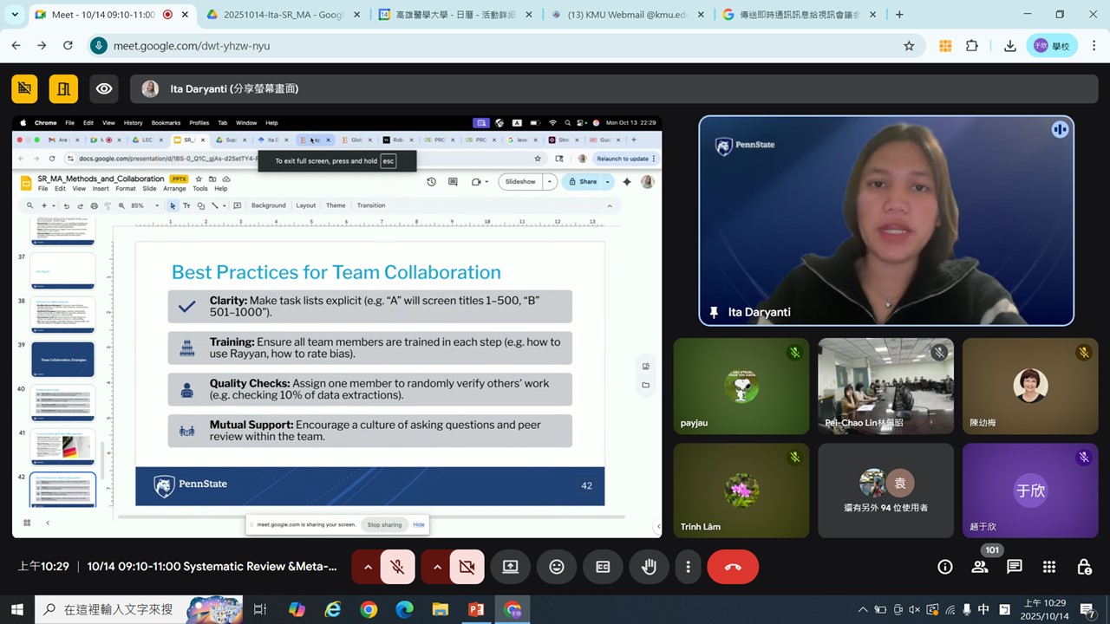Raise hand using the hand button
The height and width of the screenshot is (624, 1110).
pyautogui.click(x=649, y=567)
